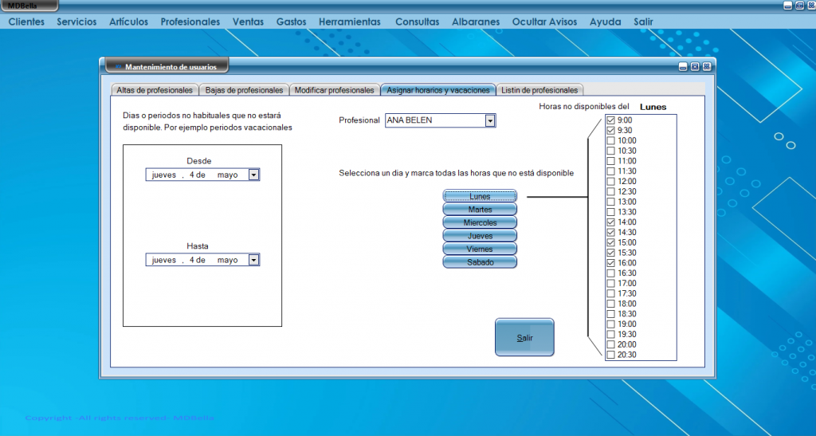Viewport: 816px width, 436px height.
Task: Check the 19:30 hour checkbox
Action: pyautogui.click(x=611, y=334)
